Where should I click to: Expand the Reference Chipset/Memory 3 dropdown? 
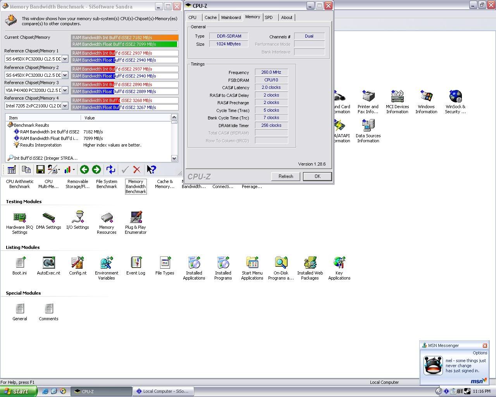tap(65, 90)
